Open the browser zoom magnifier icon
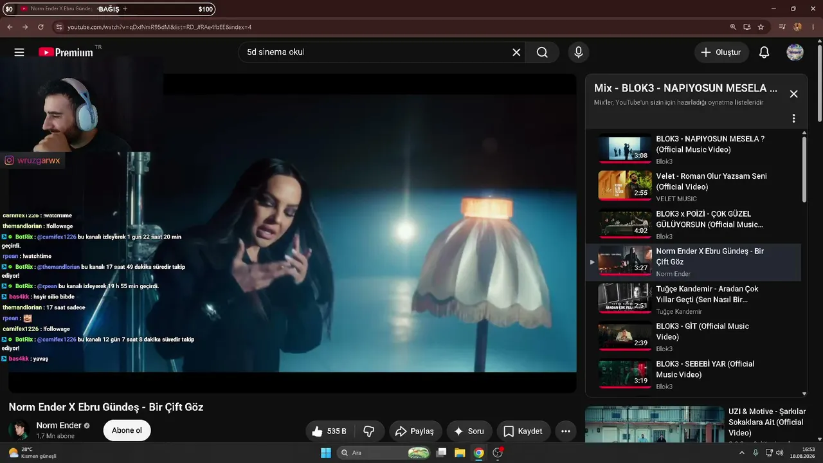823x463 pixels. (733, 27)
